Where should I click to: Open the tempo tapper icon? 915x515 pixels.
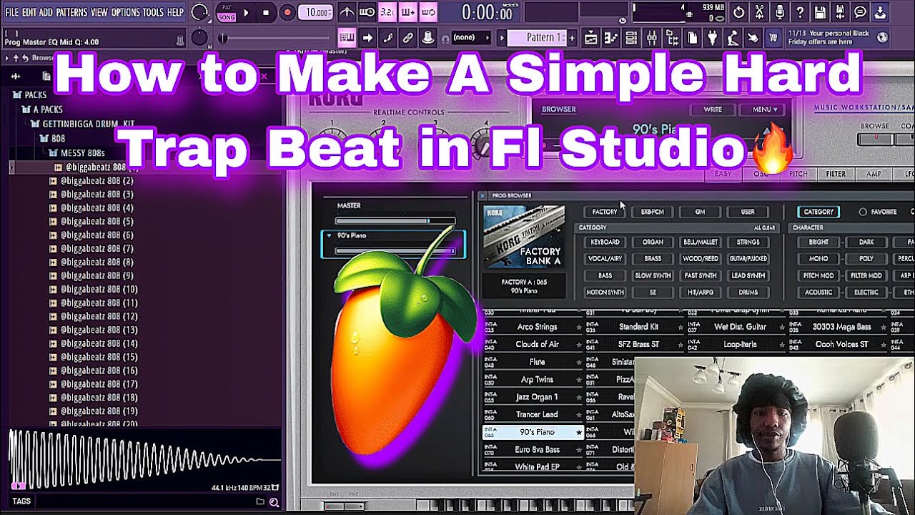pyautogui.click(x=731, y=37)
